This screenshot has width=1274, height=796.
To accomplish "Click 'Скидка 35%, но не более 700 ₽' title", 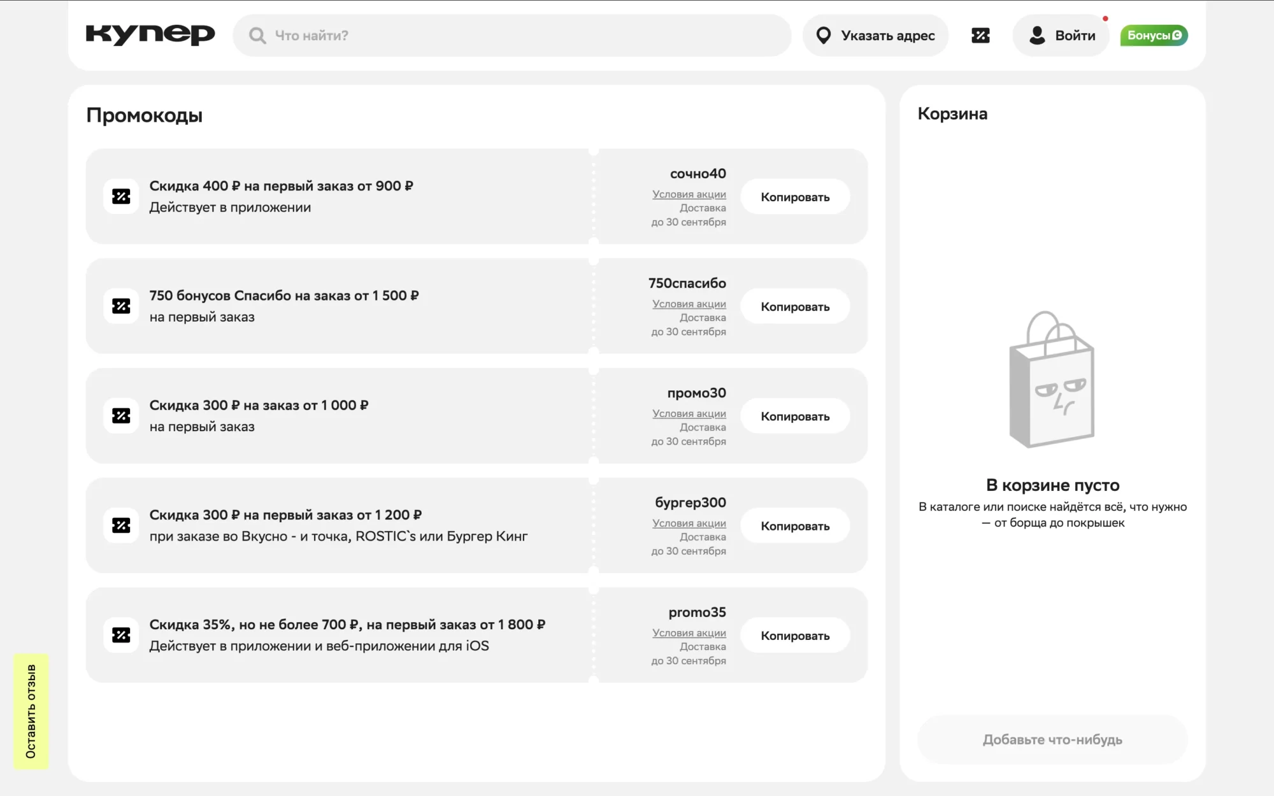I will tap(347, 624).
